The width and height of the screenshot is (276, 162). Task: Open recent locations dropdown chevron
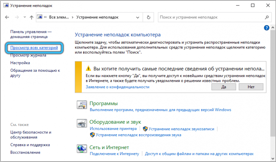pos(24,17)
